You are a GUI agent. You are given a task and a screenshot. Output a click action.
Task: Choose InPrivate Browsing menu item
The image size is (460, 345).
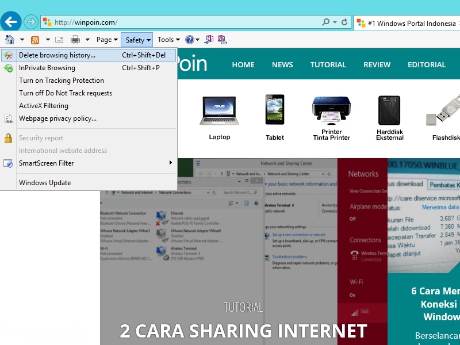(x=89, y=68)
